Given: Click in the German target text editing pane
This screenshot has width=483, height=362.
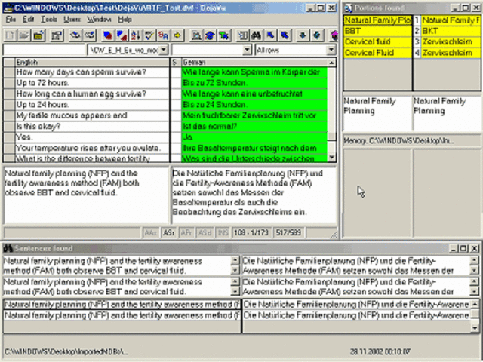Looking at the screenshot, I should pos(254,195).
